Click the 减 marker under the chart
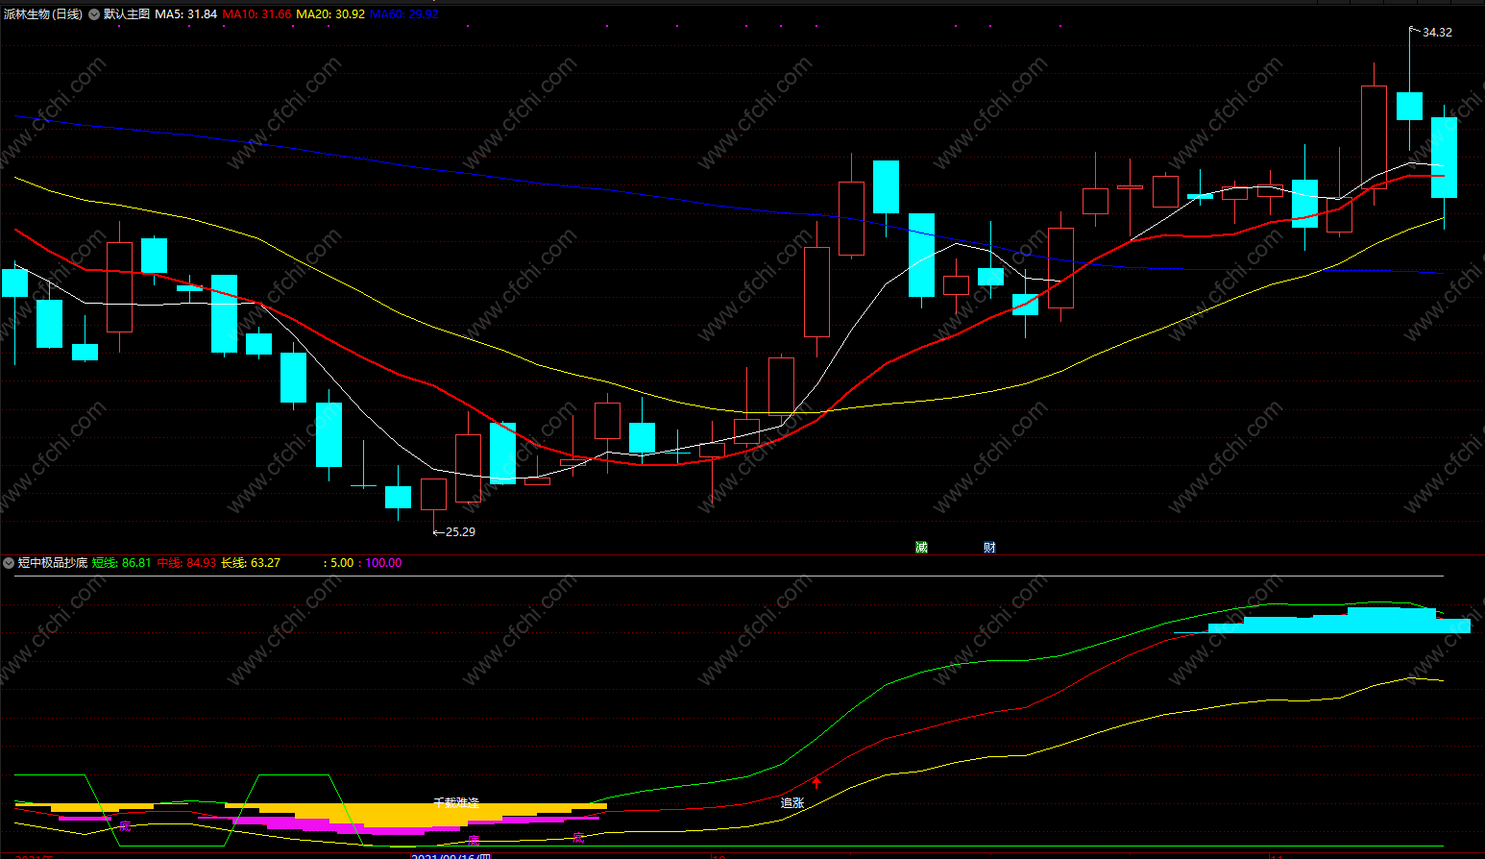Image resolution: width=1485 pixels, height=859 pixels. pos(921,548)
